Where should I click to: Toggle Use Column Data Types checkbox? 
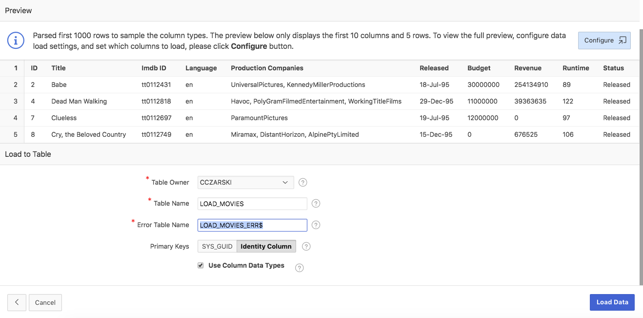[201, 265]
